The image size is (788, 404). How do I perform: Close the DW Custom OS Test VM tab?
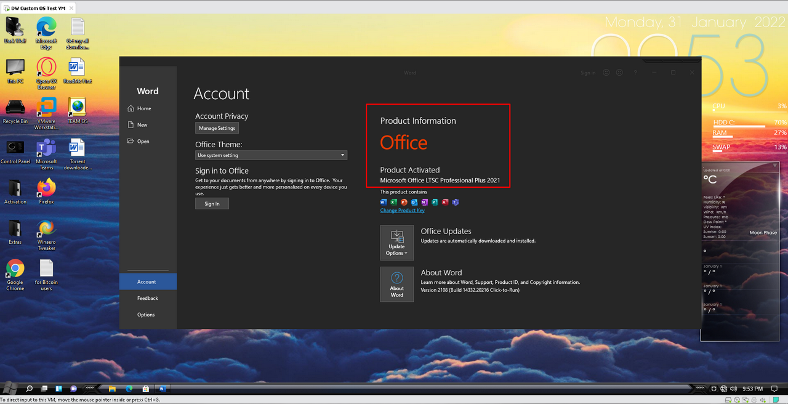coord(71,8)
